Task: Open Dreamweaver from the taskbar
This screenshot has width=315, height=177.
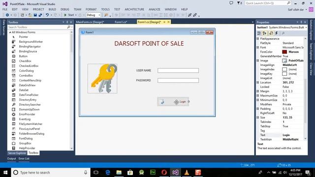Action: pyautogui.click(x=153, y=173)
